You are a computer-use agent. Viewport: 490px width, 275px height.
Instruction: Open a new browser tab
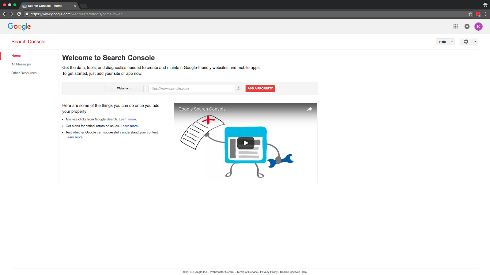83,6
